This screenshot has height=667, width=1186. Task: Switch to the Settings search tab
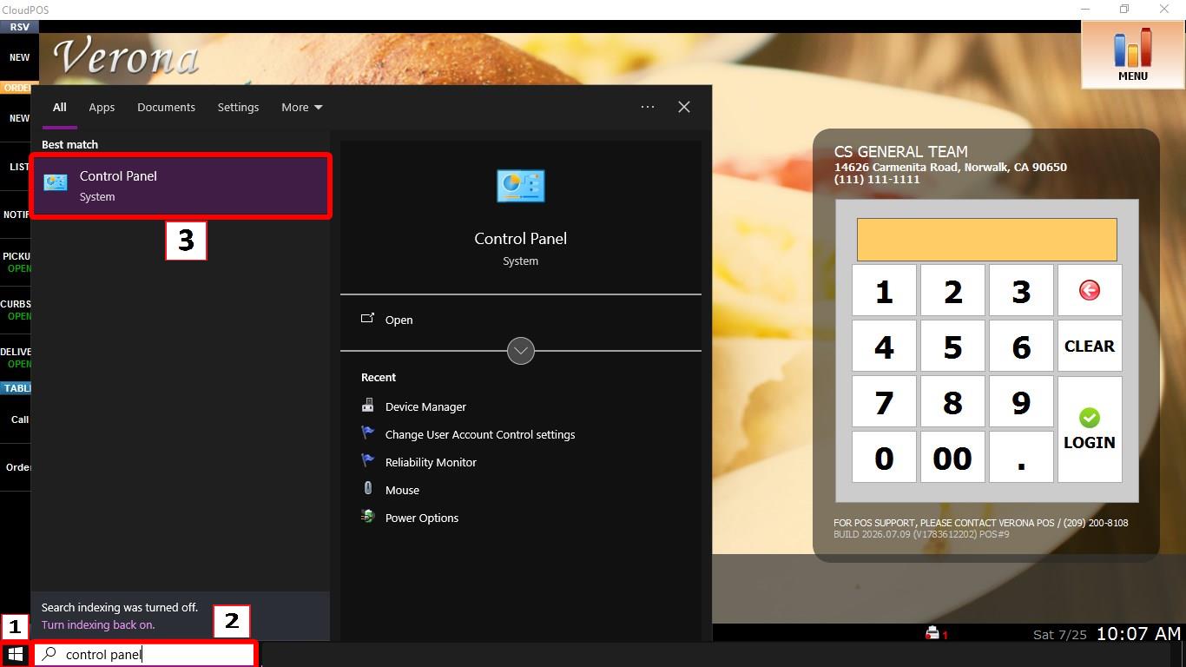[238, 107]
